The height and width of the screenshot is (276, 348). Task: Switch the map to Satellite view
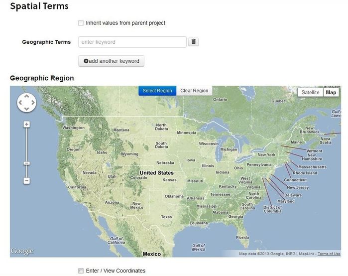pos(310,92)
